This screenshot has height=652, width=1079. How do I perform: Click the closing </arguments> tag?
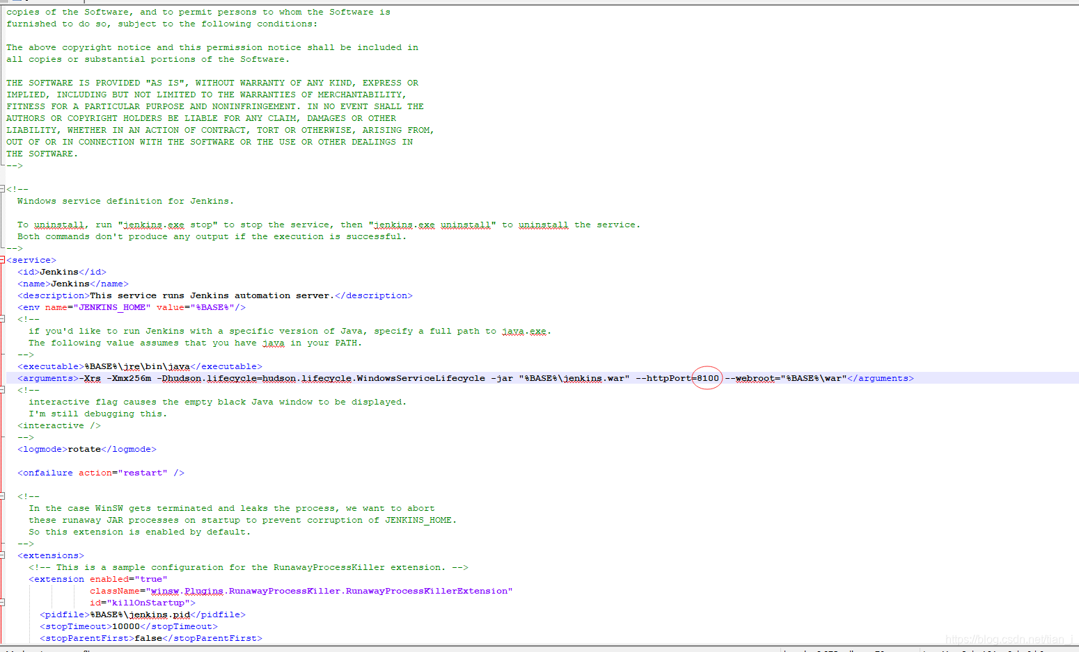pyautogui.click(x=881, y=378)
